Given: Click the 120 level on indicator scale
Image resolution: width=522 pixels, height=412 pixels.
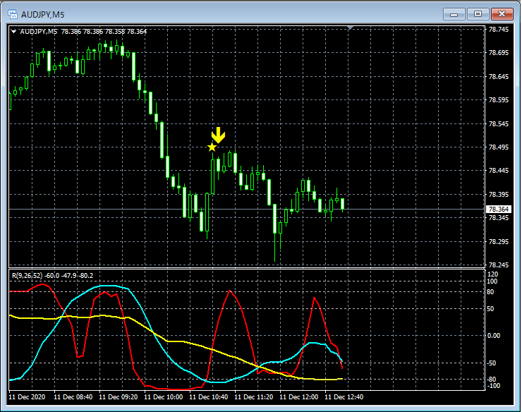Looking at the screenshot, I should [x=493, y=274].
